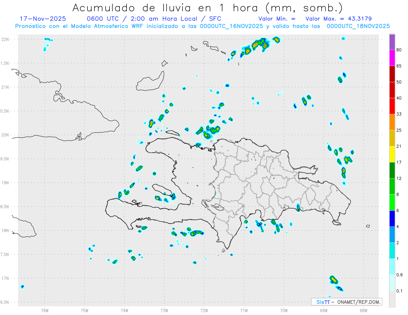Click the cyan swatch between 2 and 1

coord(392,250)
